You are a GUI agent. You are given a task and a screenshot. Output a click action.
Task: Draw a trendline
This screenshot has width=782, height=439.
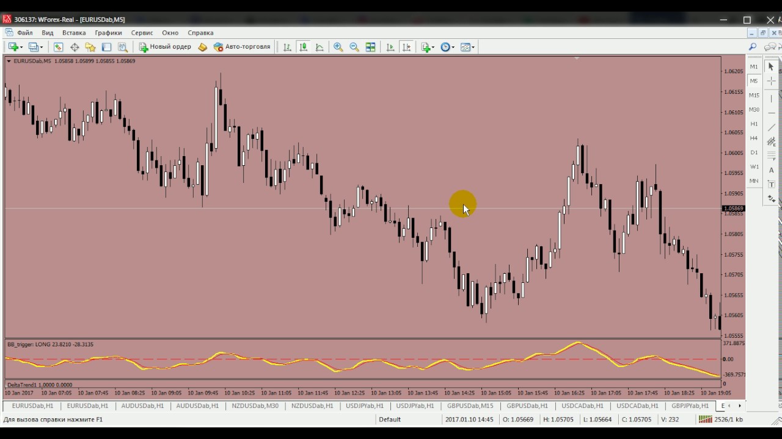click(771, 127)
